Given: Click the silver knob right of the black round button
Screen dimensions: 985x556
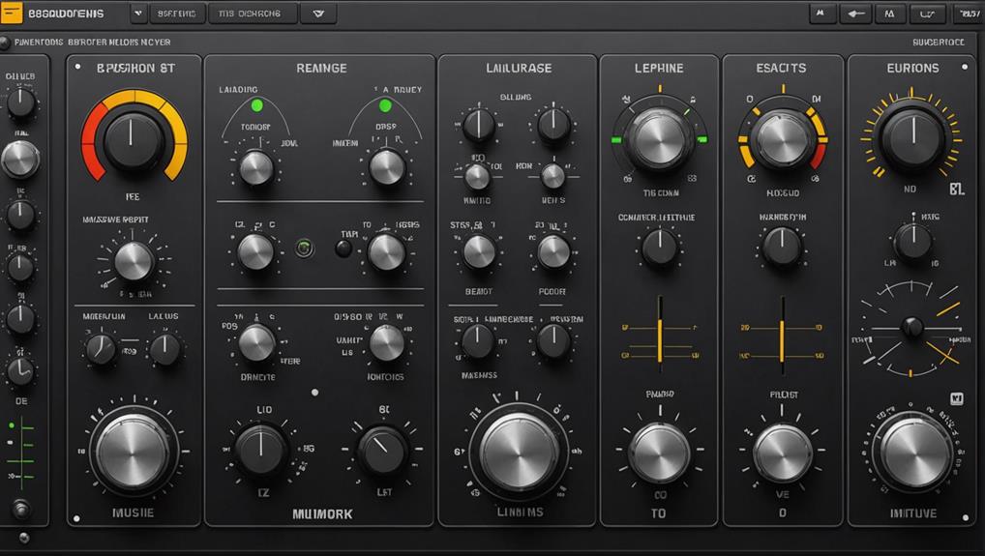Looking at the screenshot, I should click(x=386, y=251).
